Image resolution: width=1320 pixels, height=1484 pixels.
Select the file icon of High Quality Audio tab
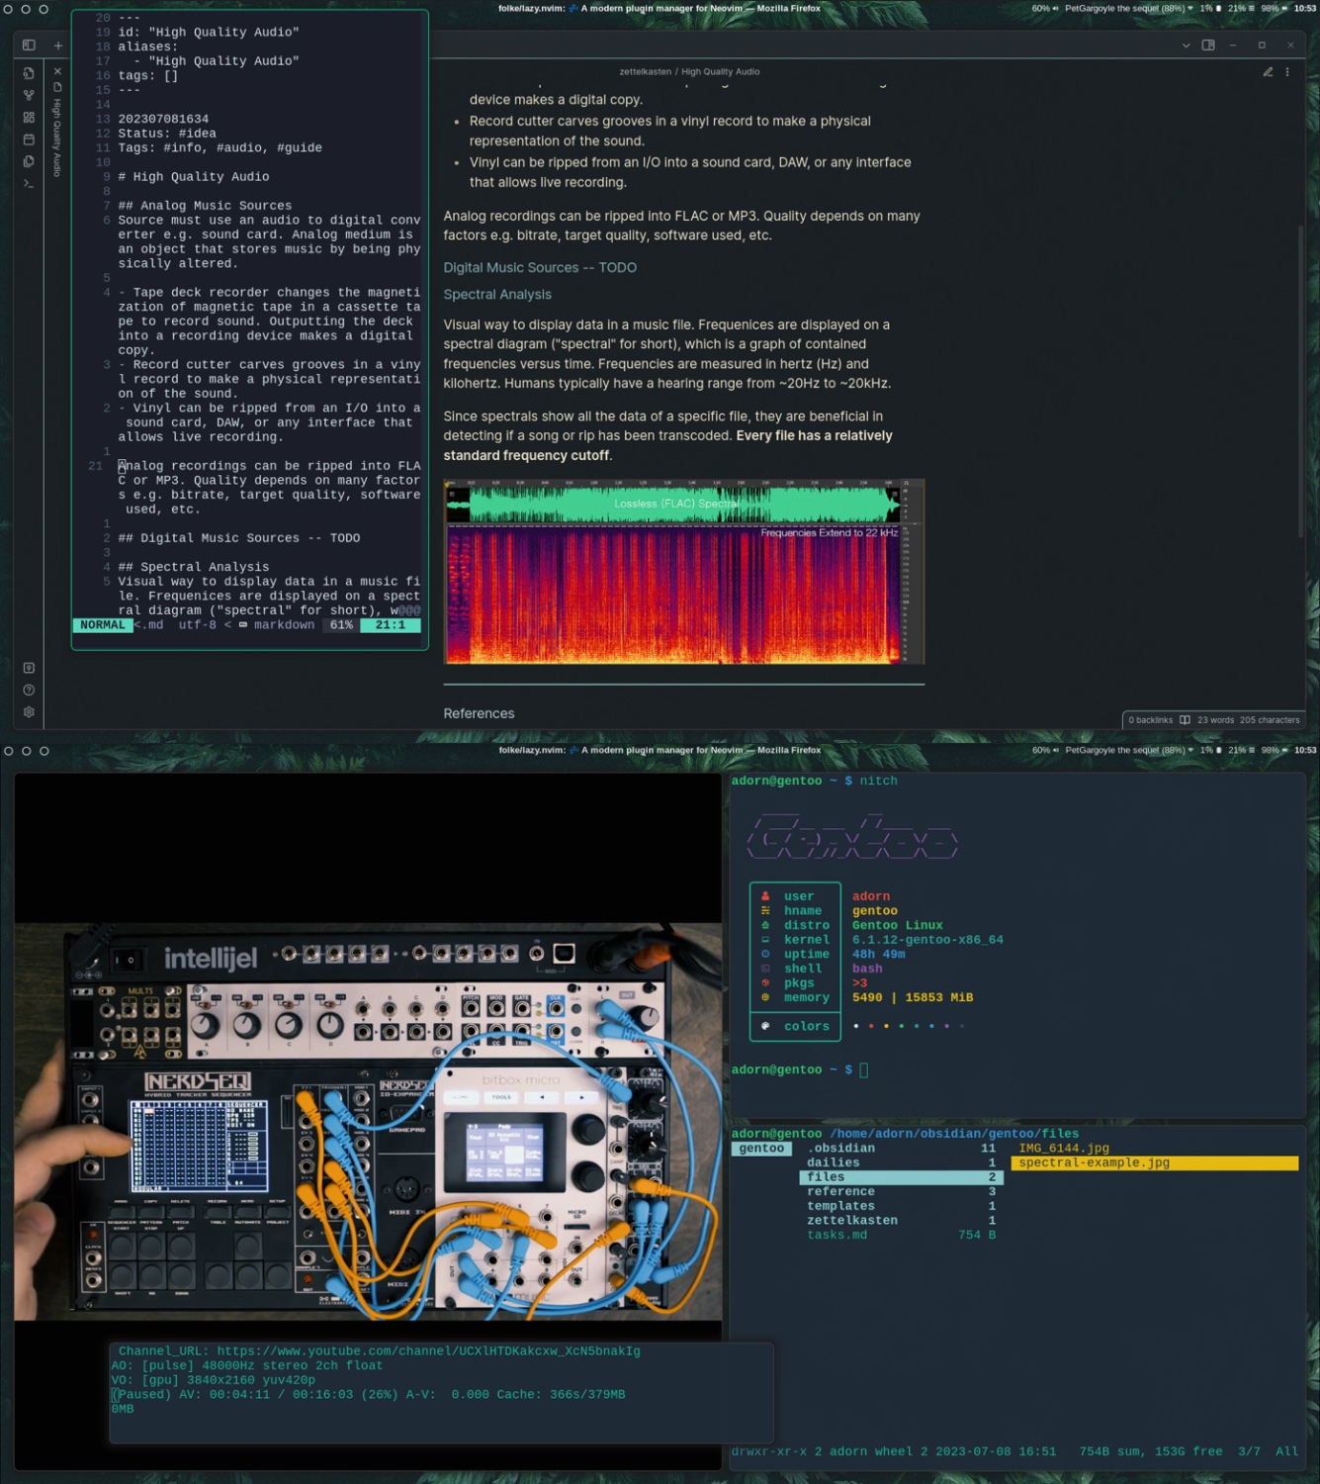(57, 87)
